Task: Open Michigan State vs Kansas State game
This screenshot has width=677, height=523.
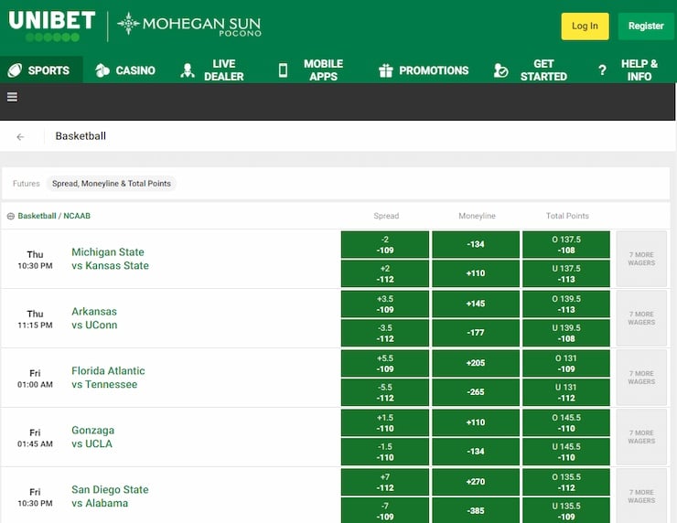Action: click(110, 259)
